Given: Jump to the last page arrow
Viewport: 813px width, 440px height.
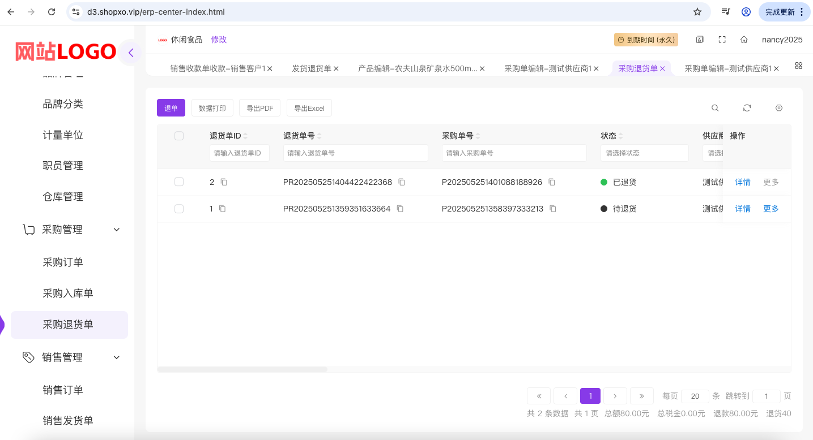Looking at the screenshot, I should pos(642,396).
